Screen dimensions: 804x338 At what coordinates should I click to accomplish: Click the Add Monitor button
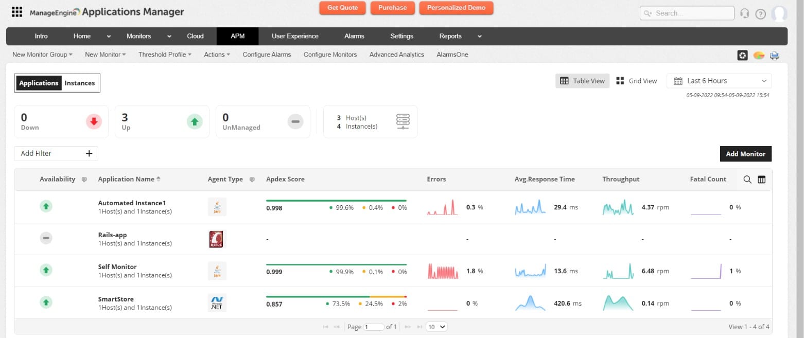[745, 153]
